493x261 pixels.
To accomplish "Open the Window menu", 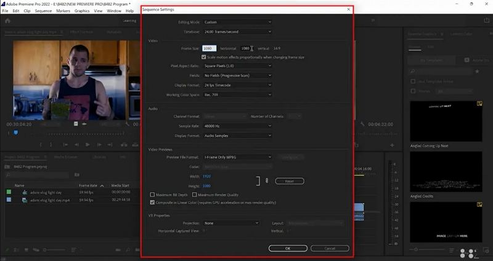I will pyautogui.click(x=114, y=11).
